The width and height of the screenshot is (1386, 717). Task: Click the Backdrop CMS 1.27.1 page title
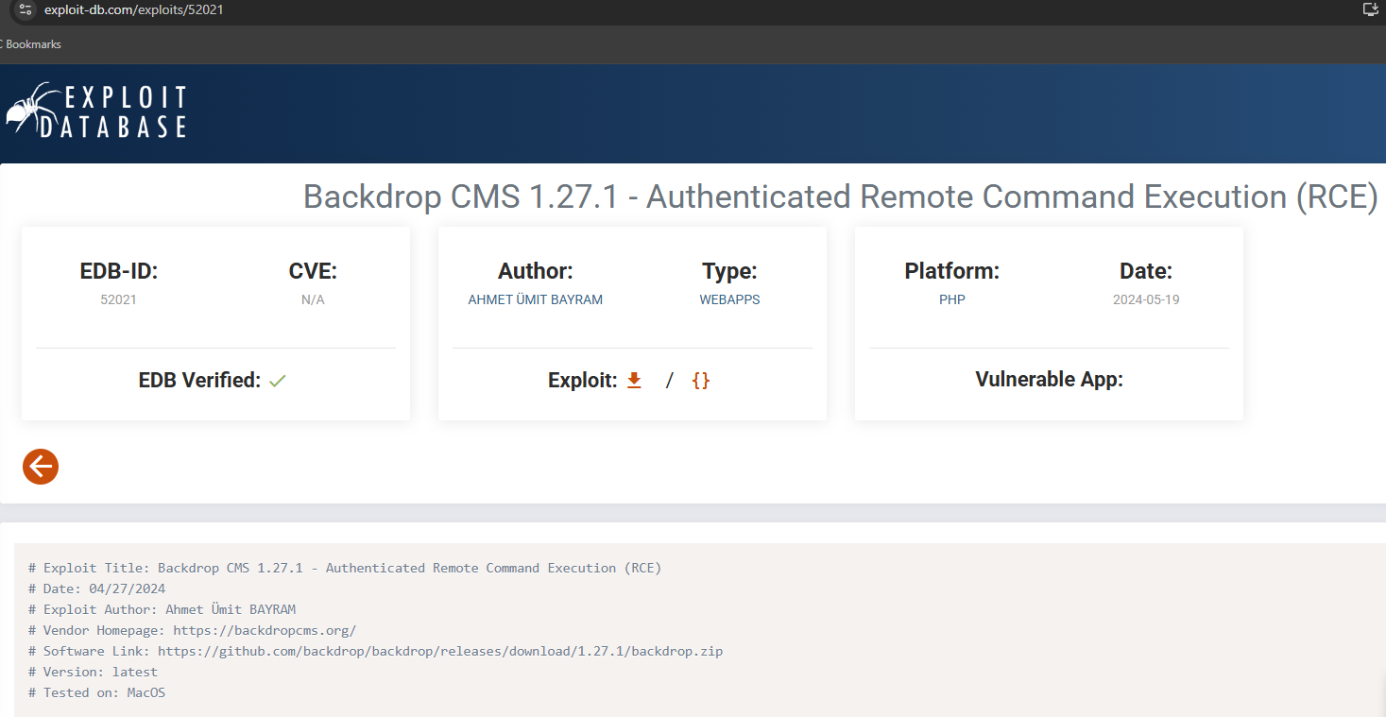click(x=840, y=196)
